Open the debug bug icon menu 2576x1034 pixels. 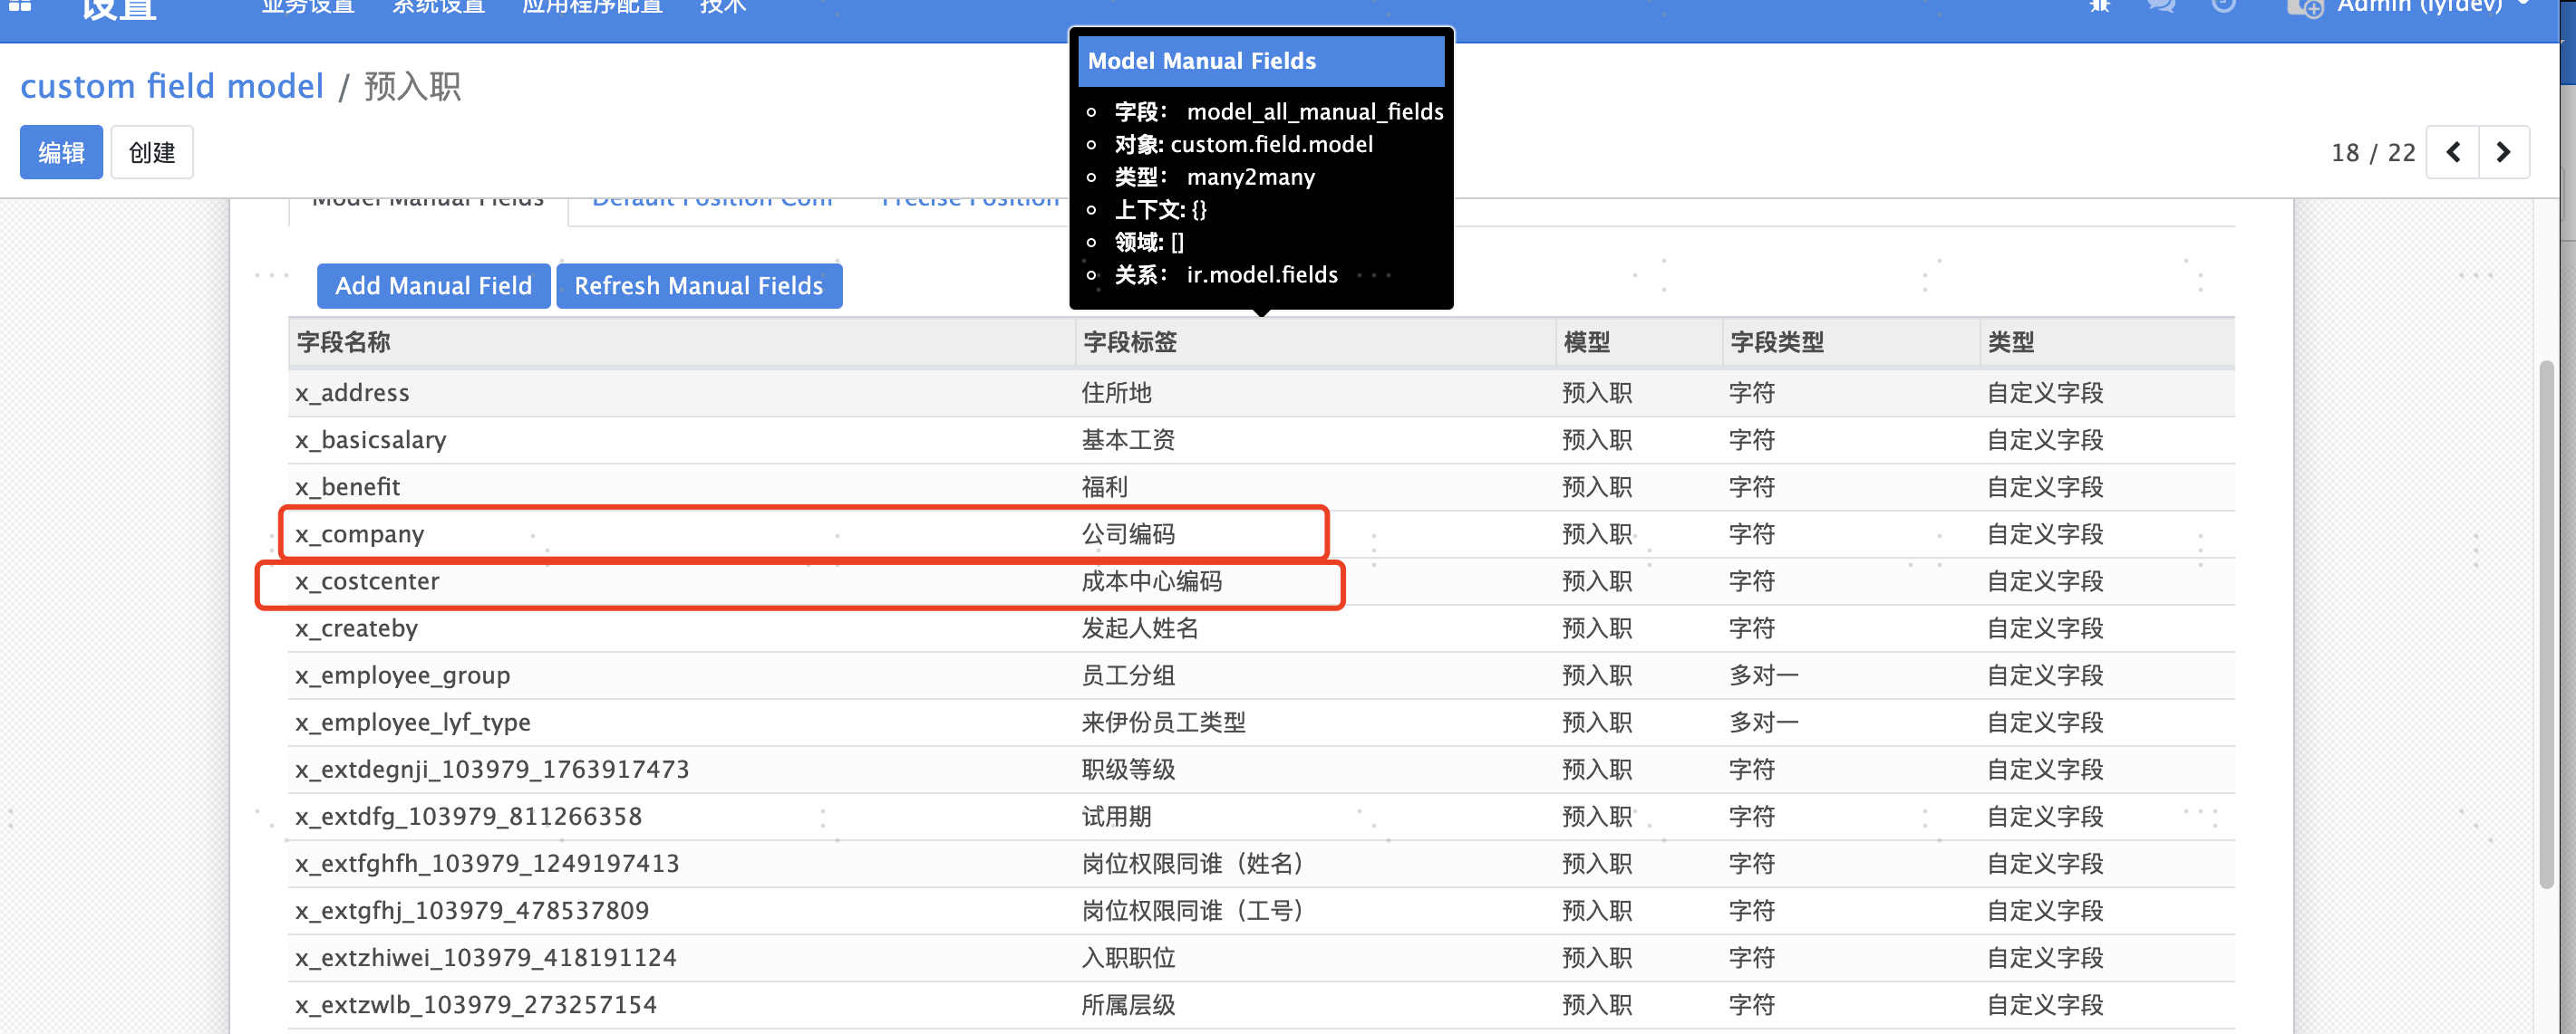pyautogui.click(x=2099, y=6)
